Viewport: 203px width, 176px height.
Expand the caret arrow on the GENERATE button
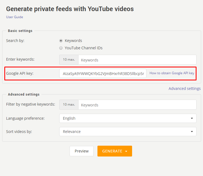pos(126,151)
